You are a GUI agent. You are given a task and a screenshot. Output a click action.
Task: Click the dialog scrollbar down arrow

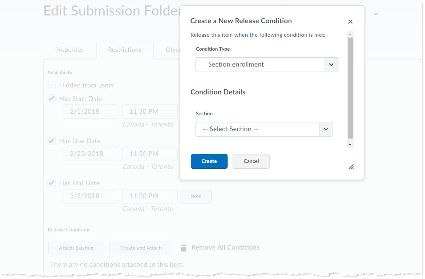[x=350, y=145]
